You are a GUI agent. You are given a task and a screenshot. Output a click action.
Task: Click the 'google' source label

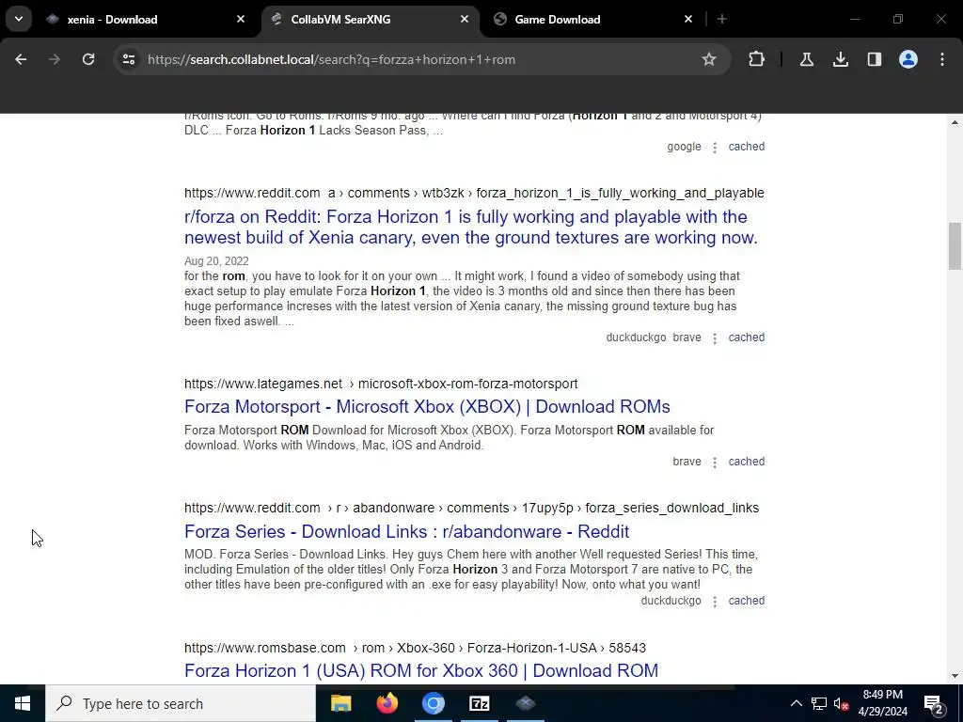point(684,147)
